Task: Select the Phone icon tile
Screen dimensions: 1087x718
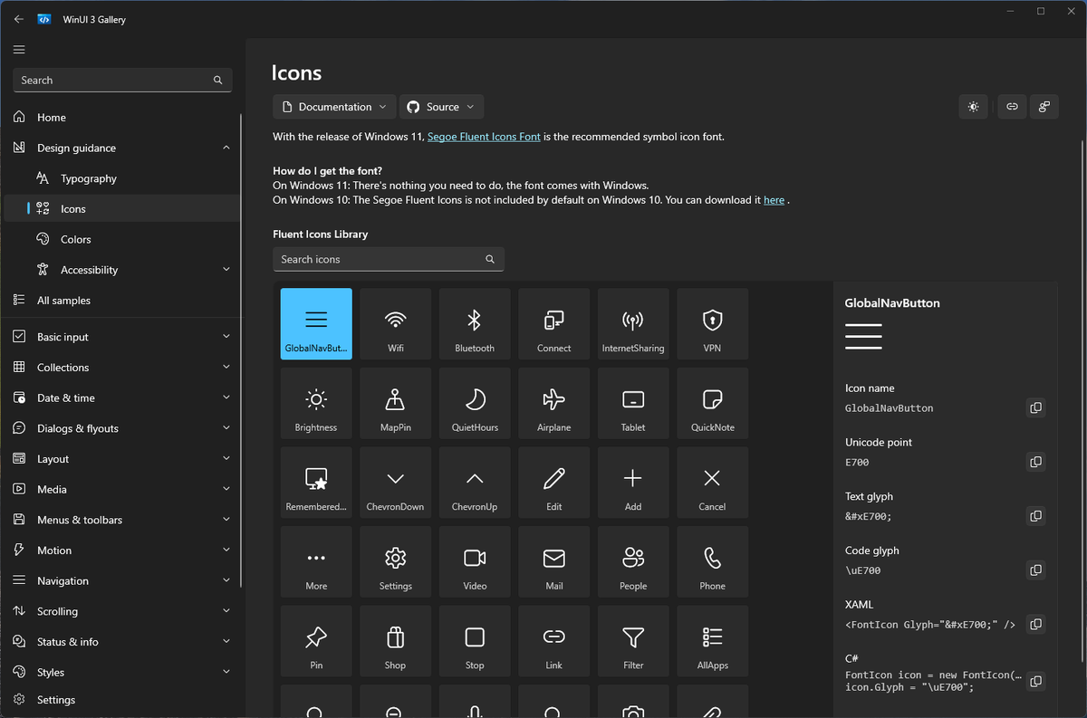Action: (x=713, y=561)
